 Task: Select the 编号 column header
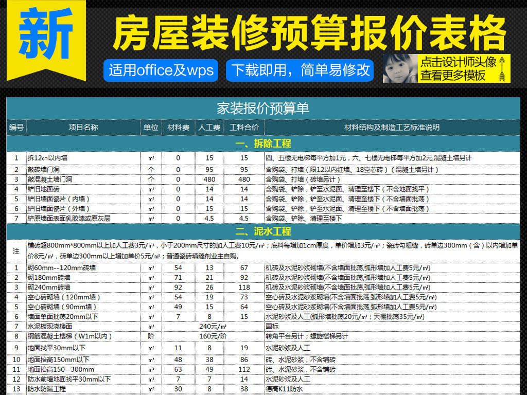(x=16, y=128)
